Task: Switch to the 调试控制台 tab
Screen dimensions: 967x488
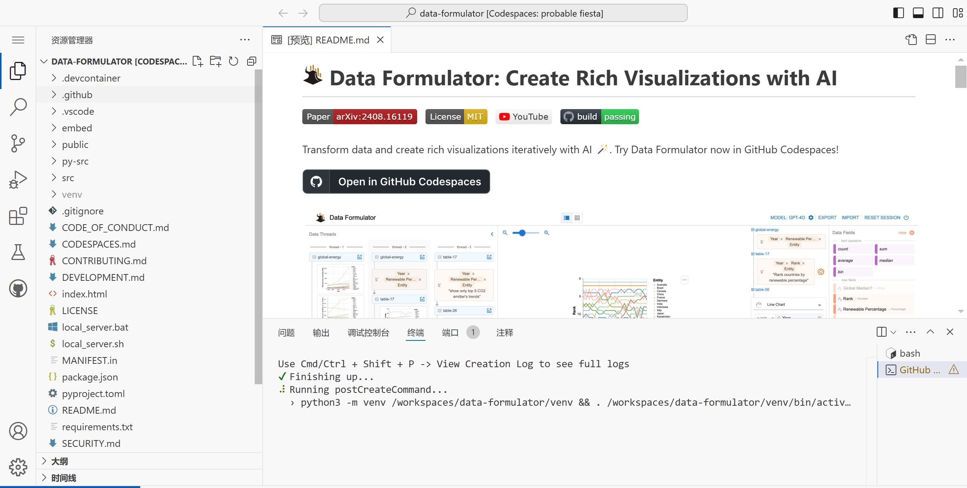Action: [x=368, y=333]
